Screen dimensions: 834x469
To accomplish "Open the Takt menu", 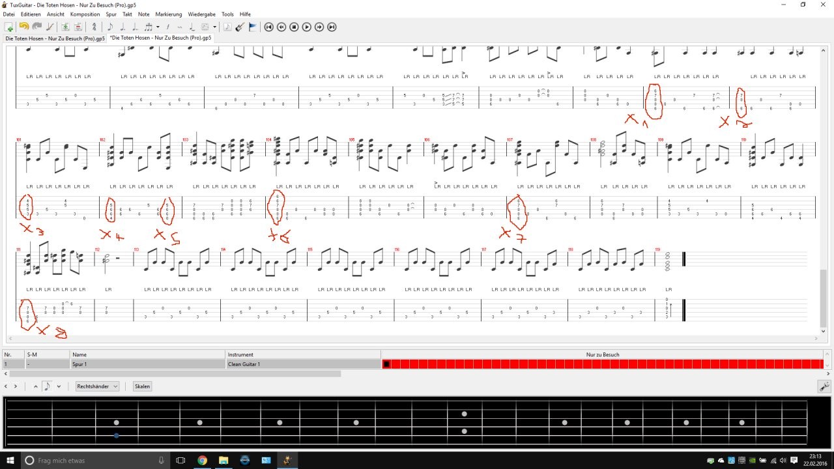I will [x=127, y=14].
